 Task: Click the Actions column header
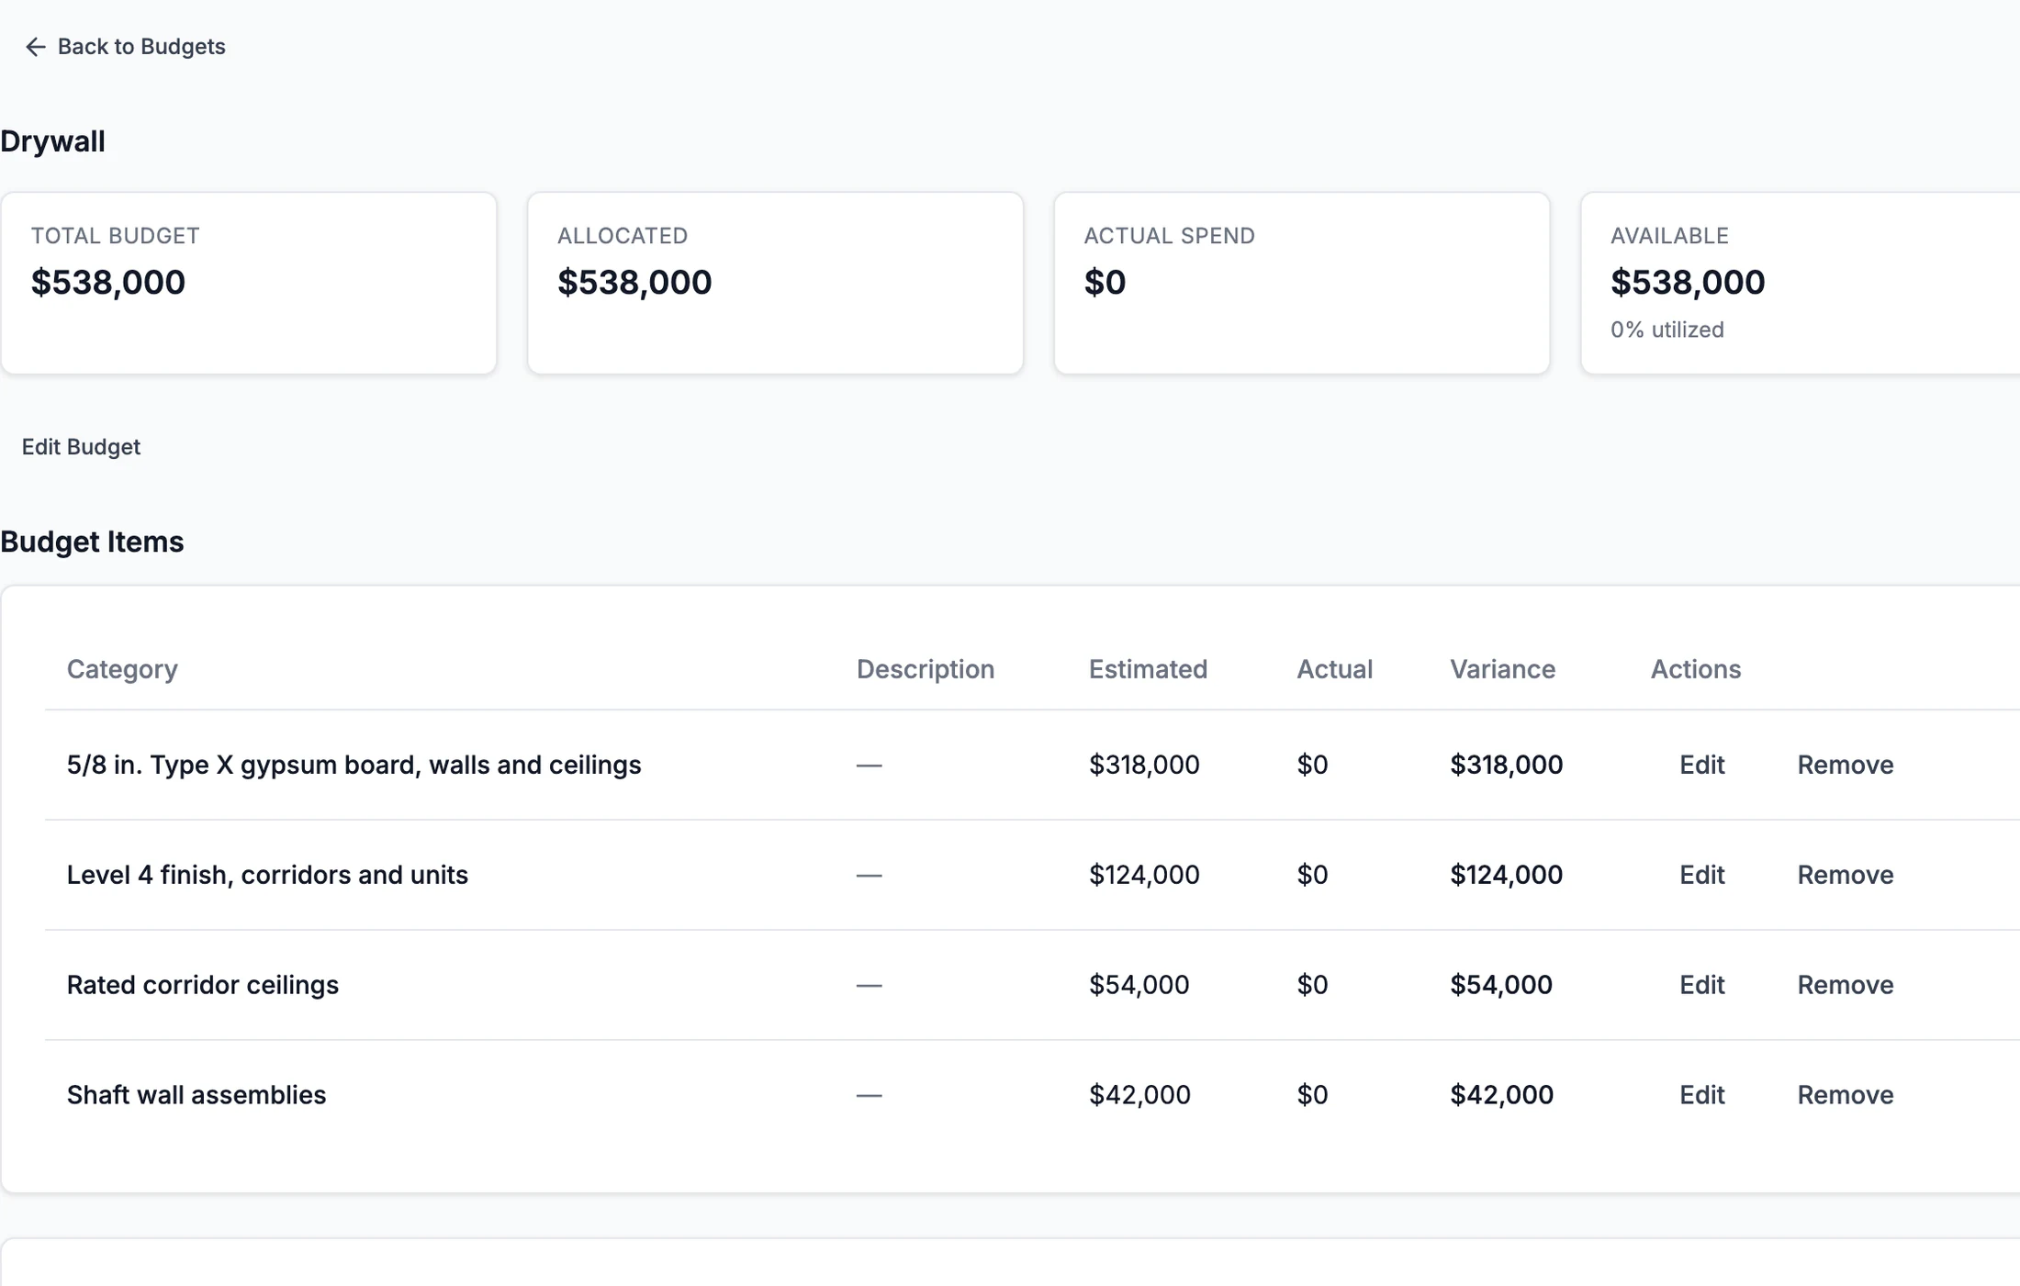tap(1695, 669)
